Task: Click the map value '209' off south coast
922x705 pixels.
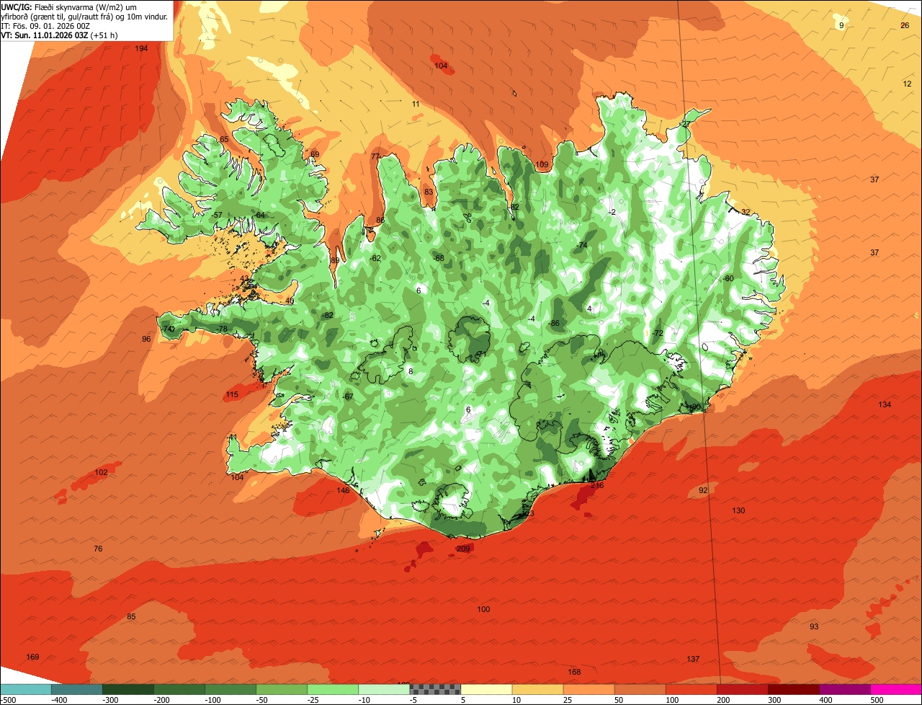Action: point(463,549)
